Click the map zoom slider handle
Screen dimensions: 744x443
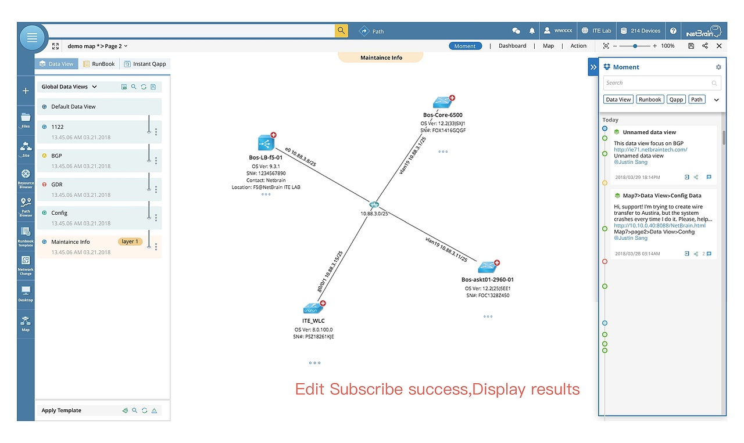(635, 46)
